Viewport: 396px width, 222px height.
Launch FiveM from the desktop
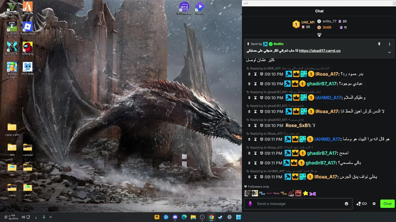pyautogui.click(x=28, y=9)
